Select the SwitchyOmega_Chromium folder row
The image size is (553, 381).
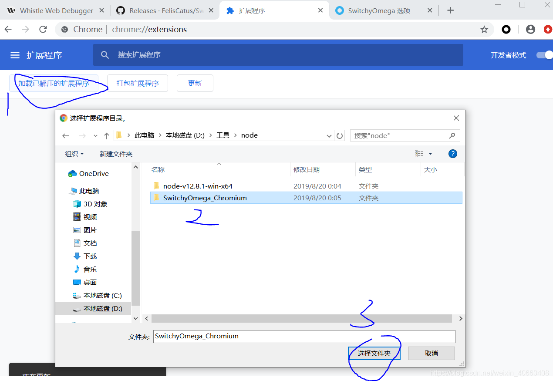[306, 198]
